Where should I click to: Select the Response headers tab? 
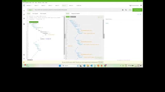click(76, 14)
